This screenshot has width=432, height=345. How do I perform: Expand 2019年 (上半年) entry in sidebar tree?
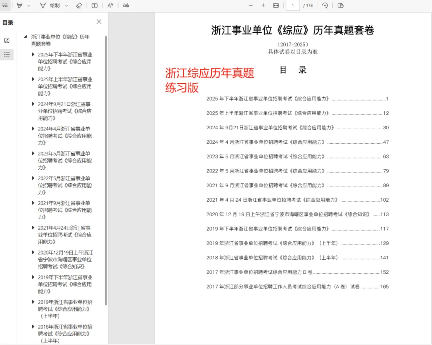tap(33, 302)
